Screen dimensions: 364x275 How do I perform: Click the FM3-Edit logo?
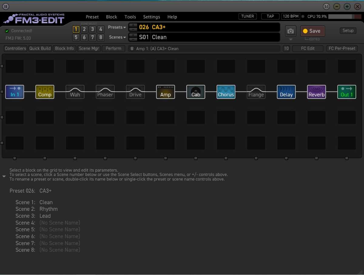pos(34,18)
